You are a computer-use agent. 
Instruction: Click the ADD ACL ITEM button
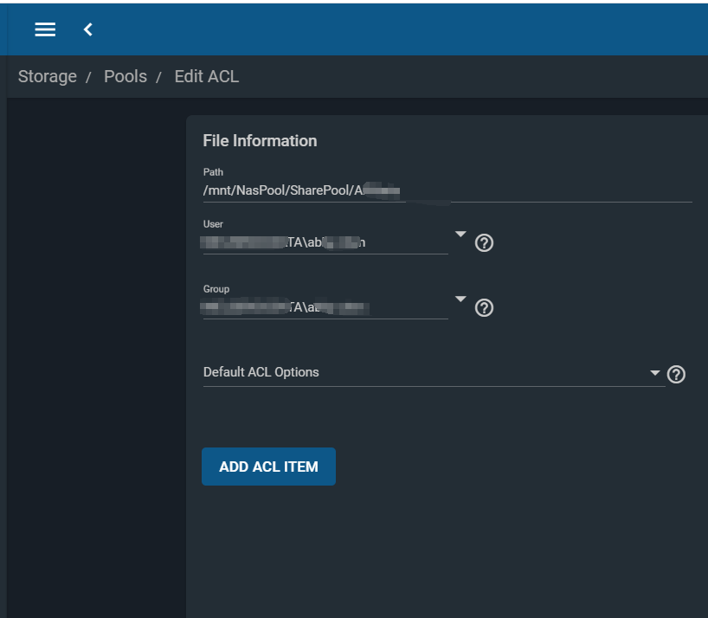(268, 467)
